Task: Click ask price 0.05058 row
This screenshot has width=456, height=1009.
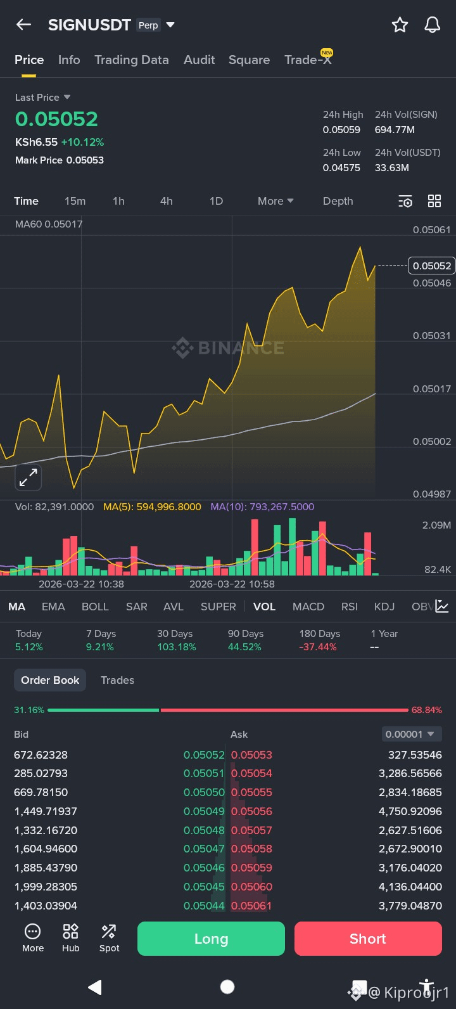Action: point(251,849)
